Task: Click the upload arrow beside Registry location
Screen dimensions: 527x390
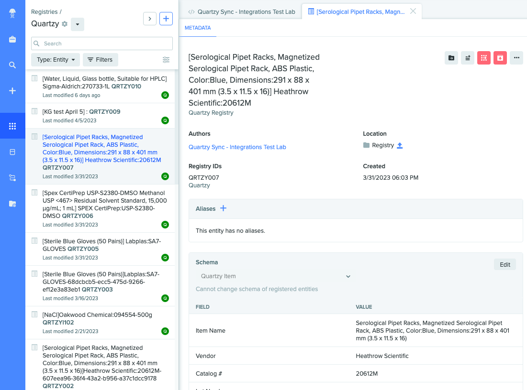Action: (400, 145)
